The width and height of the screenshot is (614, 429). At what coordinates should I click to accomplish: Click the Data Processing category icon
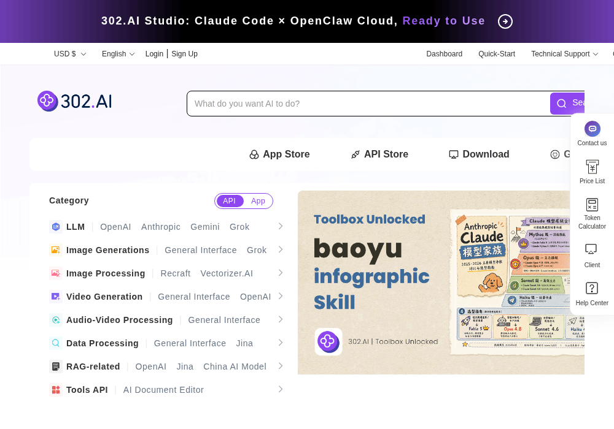click(56, 343)
